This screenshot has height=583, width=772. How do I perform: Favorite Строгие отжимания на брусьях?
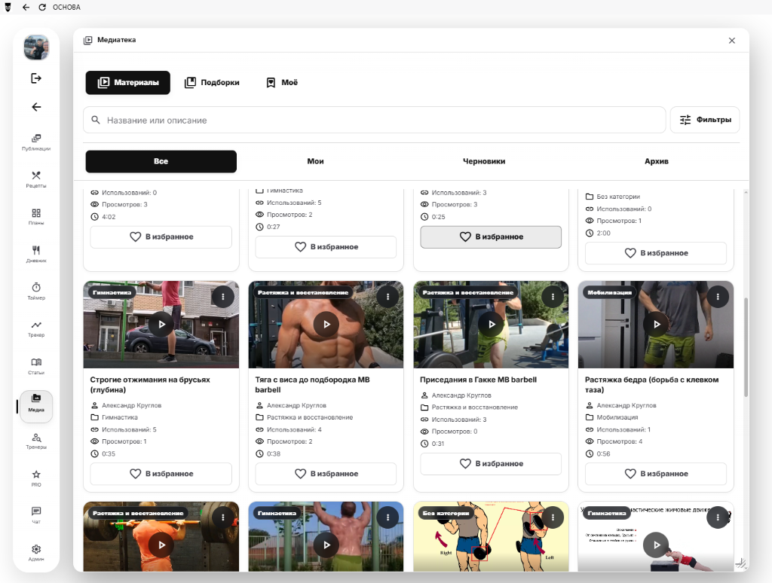[x=161, y=473]
